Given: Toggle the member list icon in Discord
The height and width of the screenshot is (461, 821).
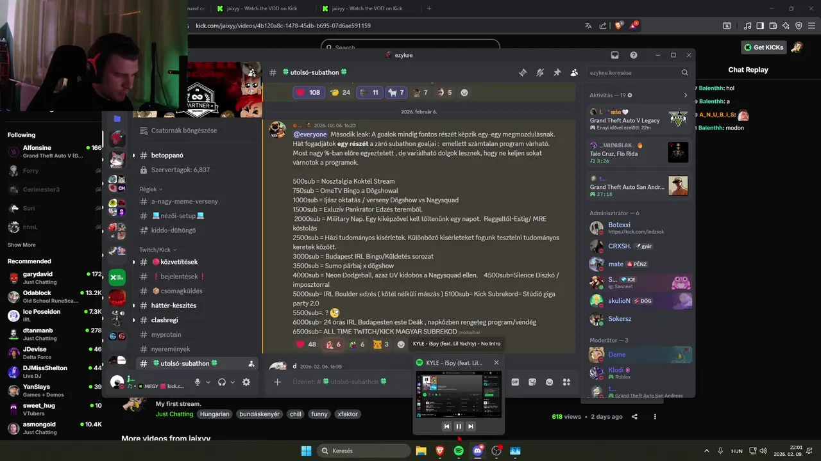Looking at the screenshot, I should [574, 72].
